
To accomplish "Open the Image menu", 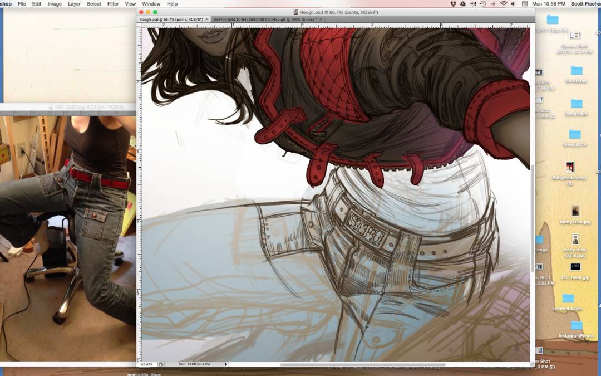I will (55, 4).
